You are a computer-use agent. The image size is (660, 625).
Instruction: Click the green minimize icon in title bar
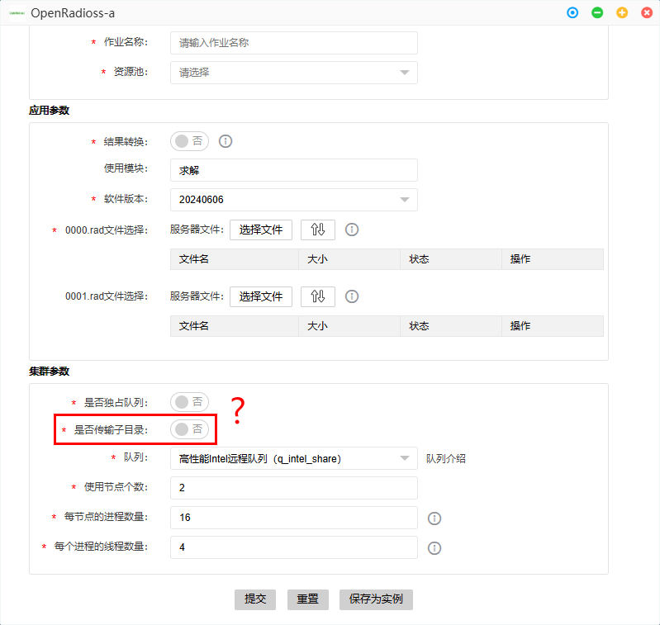[597, 12]
